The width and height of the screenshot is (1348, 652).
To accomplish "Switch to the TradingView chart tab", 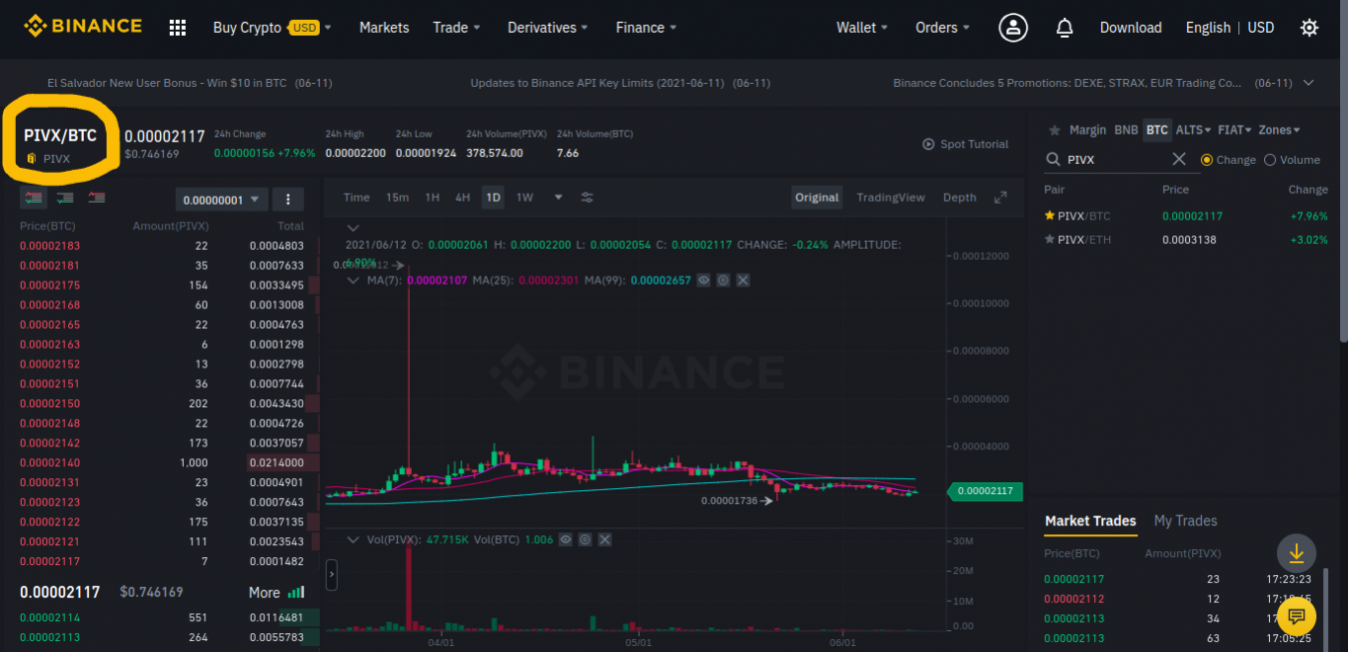I will click(x=890, y=198).
